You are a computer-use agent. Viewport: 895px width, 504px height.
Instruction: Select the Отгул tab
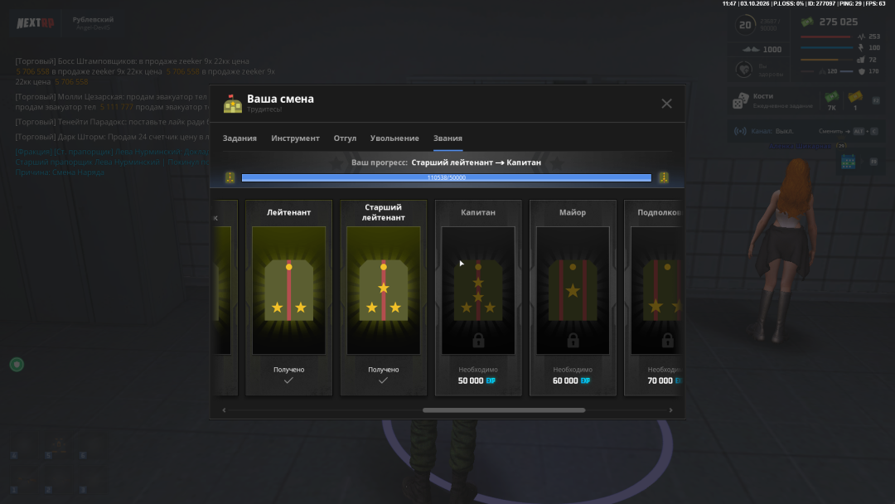[345, 138]
